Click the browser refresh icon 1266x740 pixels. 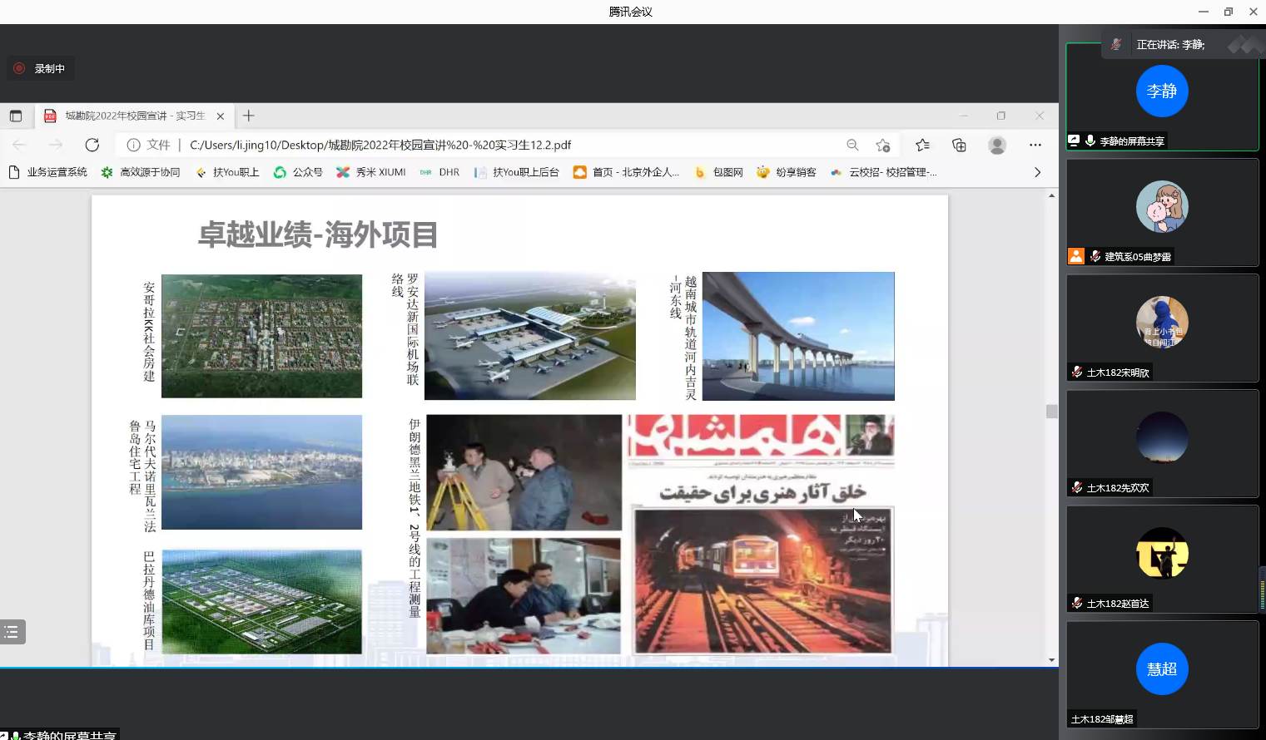pos(92,145)
